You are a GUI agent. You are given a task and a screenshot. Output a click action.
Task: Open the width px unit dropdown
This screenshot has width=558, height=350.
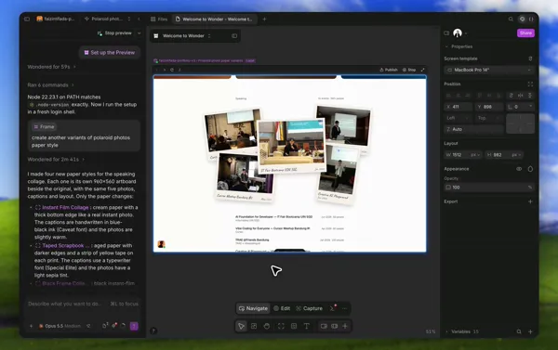coord(475,155)
